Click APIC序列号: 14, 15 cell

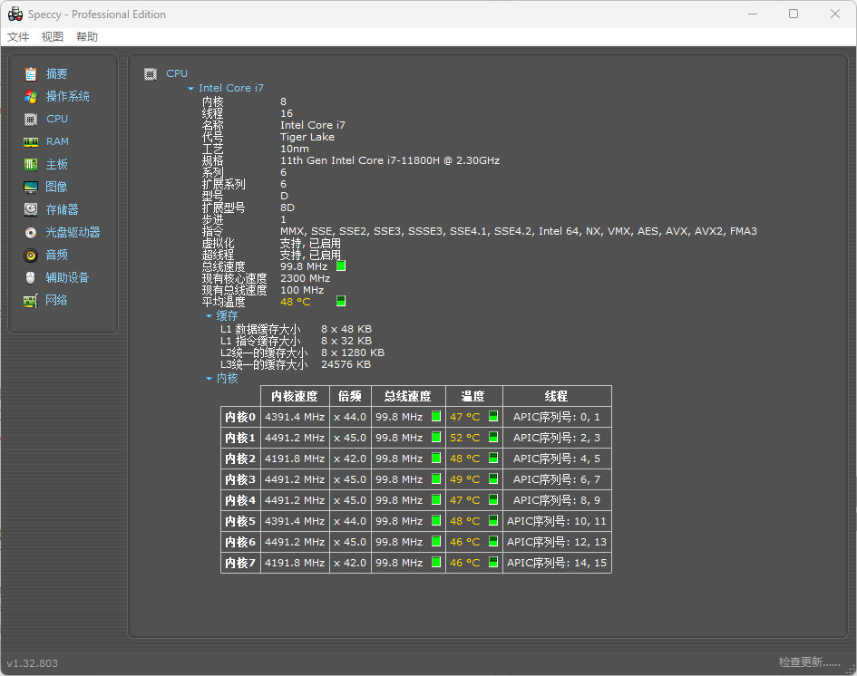click(557, 563)
